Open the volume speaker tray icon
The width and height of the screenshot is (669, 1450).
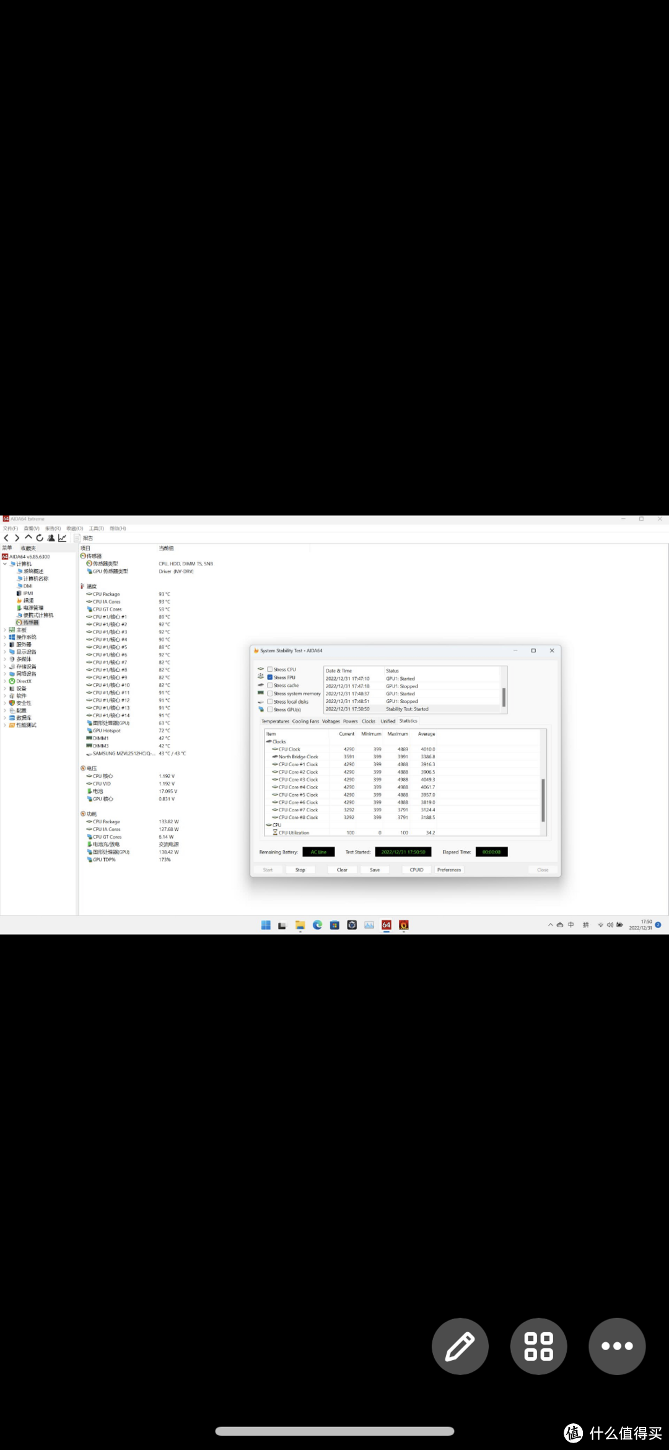pos(610,925)
